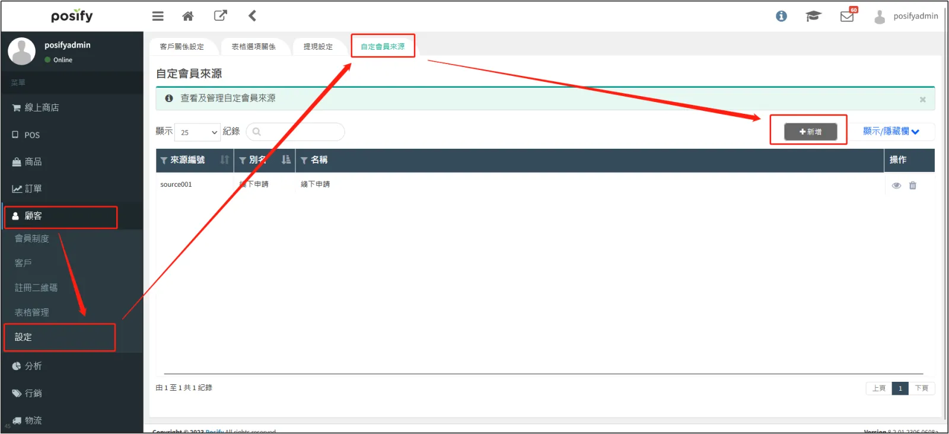Dismiss the info banner with X

point(922,100)
